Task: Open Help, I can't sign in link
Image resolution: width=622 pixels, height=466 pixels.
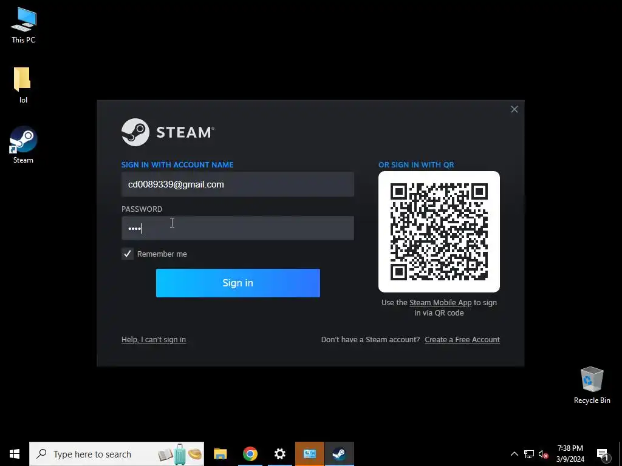Action: (154, 340)
